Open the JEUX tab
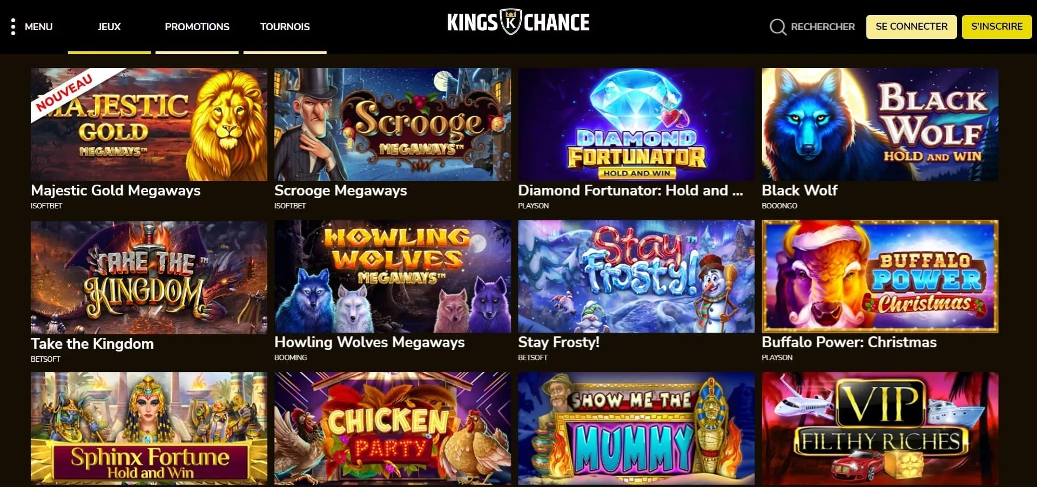 [x=109, y=27]
